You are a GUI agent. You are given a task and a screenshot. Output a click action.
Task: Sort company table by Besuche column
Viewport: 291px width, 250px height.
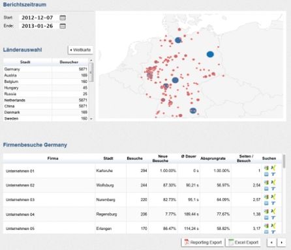click(137, 158)
